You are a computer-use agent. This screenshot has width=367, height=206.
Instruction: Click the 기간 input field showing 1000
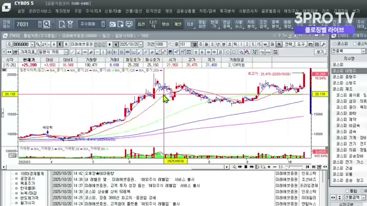[161, 44]
